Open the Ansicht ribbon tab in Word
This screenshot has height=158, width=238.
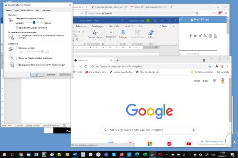pos(129,26)
